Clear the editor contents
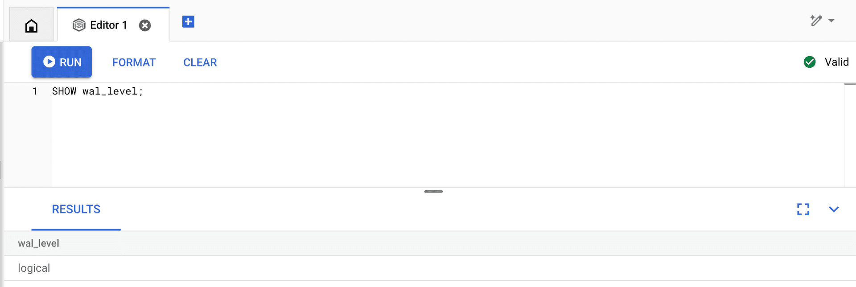The width and height of the screenshot is (856, 287). pos(200,62)
